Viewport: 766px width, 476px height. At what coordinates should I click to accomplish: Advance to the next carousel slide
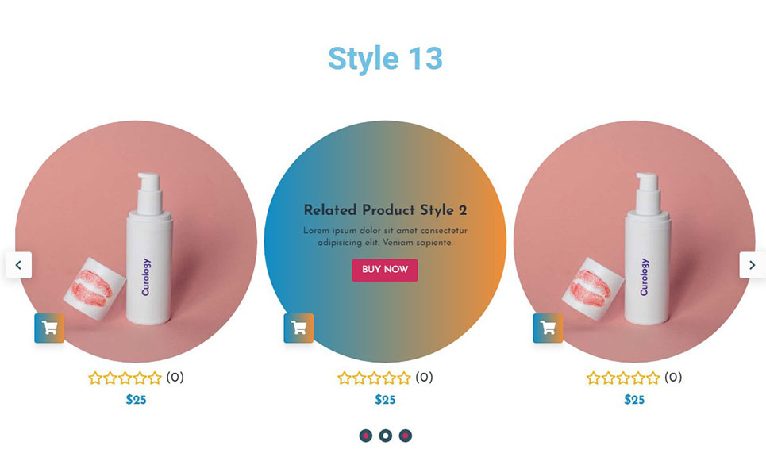(753, 265)
